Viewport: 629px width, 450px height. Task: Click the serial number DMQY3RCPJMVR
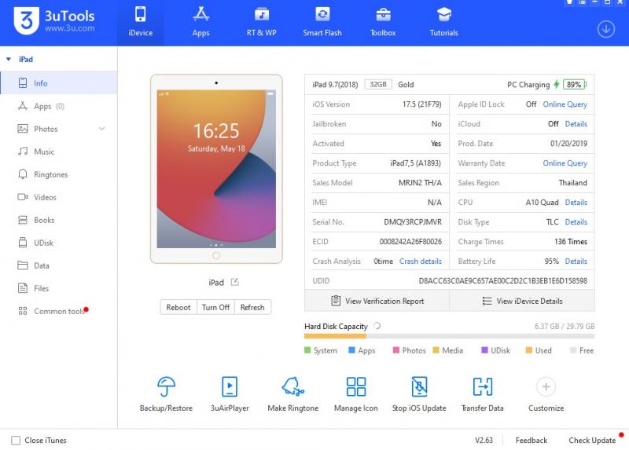tap(413, 222)
